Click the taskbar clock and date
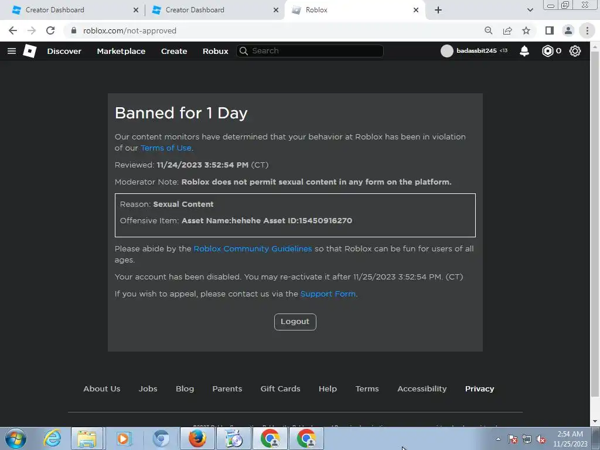This screenshot has width=600, height=450. coord(570,439)
